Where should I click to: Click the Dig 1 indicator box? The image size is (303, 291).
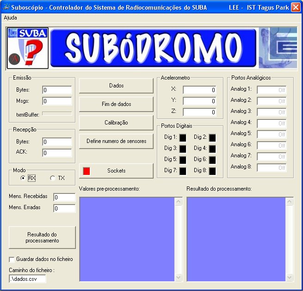coord(183,137)
